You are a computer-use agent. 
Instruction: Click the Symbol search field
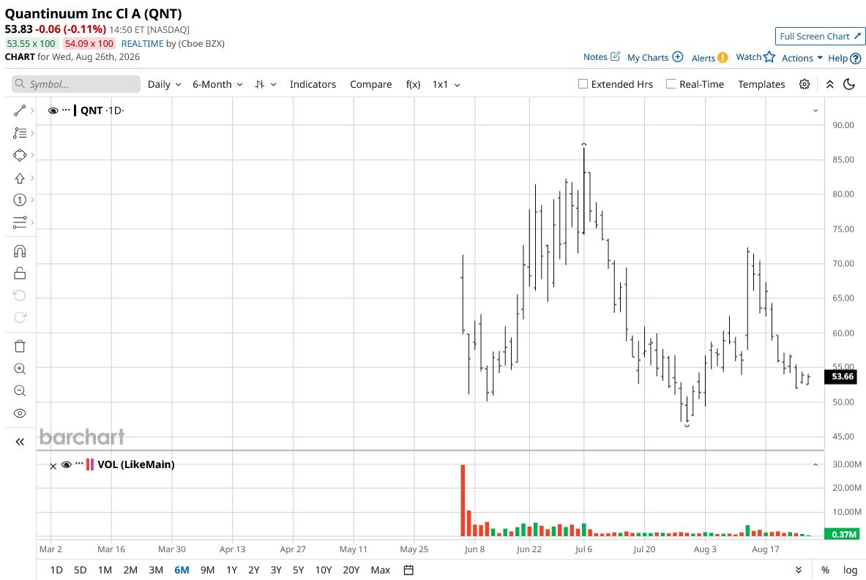point(76,84)
